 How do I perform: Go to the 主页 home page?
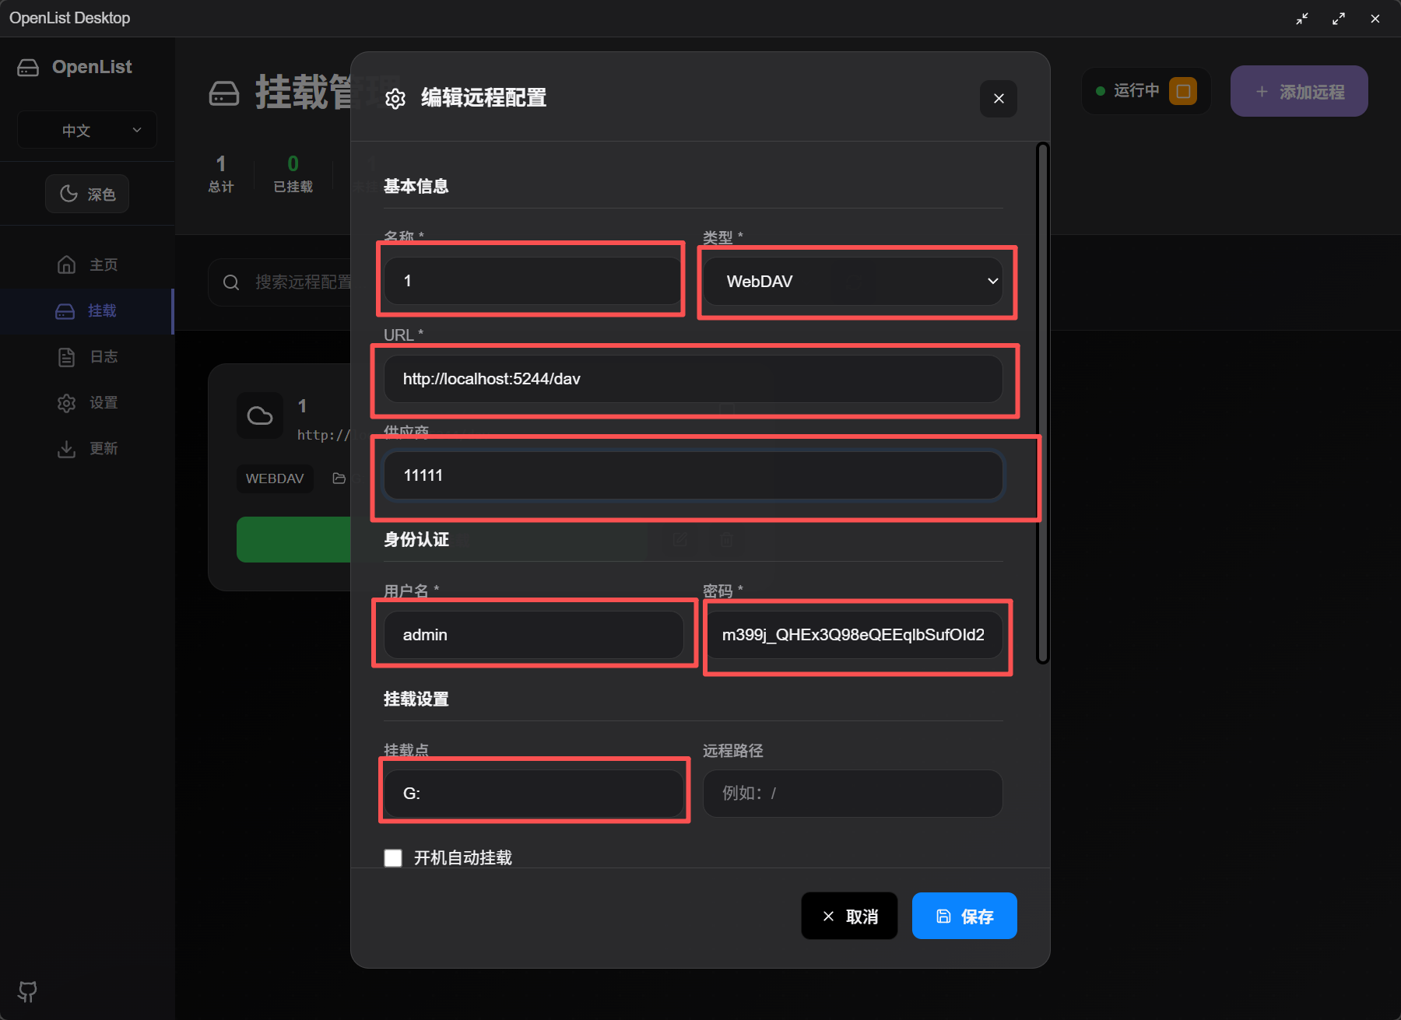pos(87,265)
